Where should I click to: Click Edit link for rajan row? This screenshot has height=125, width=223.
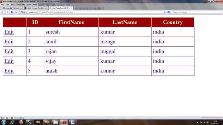(x=9, y=51)
